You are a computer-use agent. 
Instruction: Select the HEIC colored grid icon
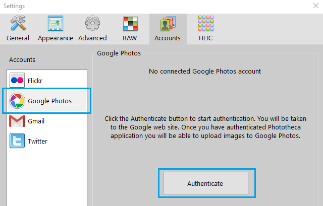coord(206,23)
